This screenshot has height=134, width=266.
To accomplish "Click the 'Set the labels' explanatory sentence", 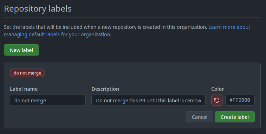I will (x=105, y=27).
